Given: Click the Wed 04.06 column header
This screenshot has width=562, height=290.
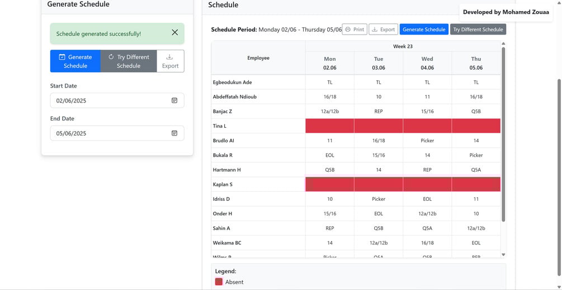Looking at the screenshot, I should [x=427, y=63].
